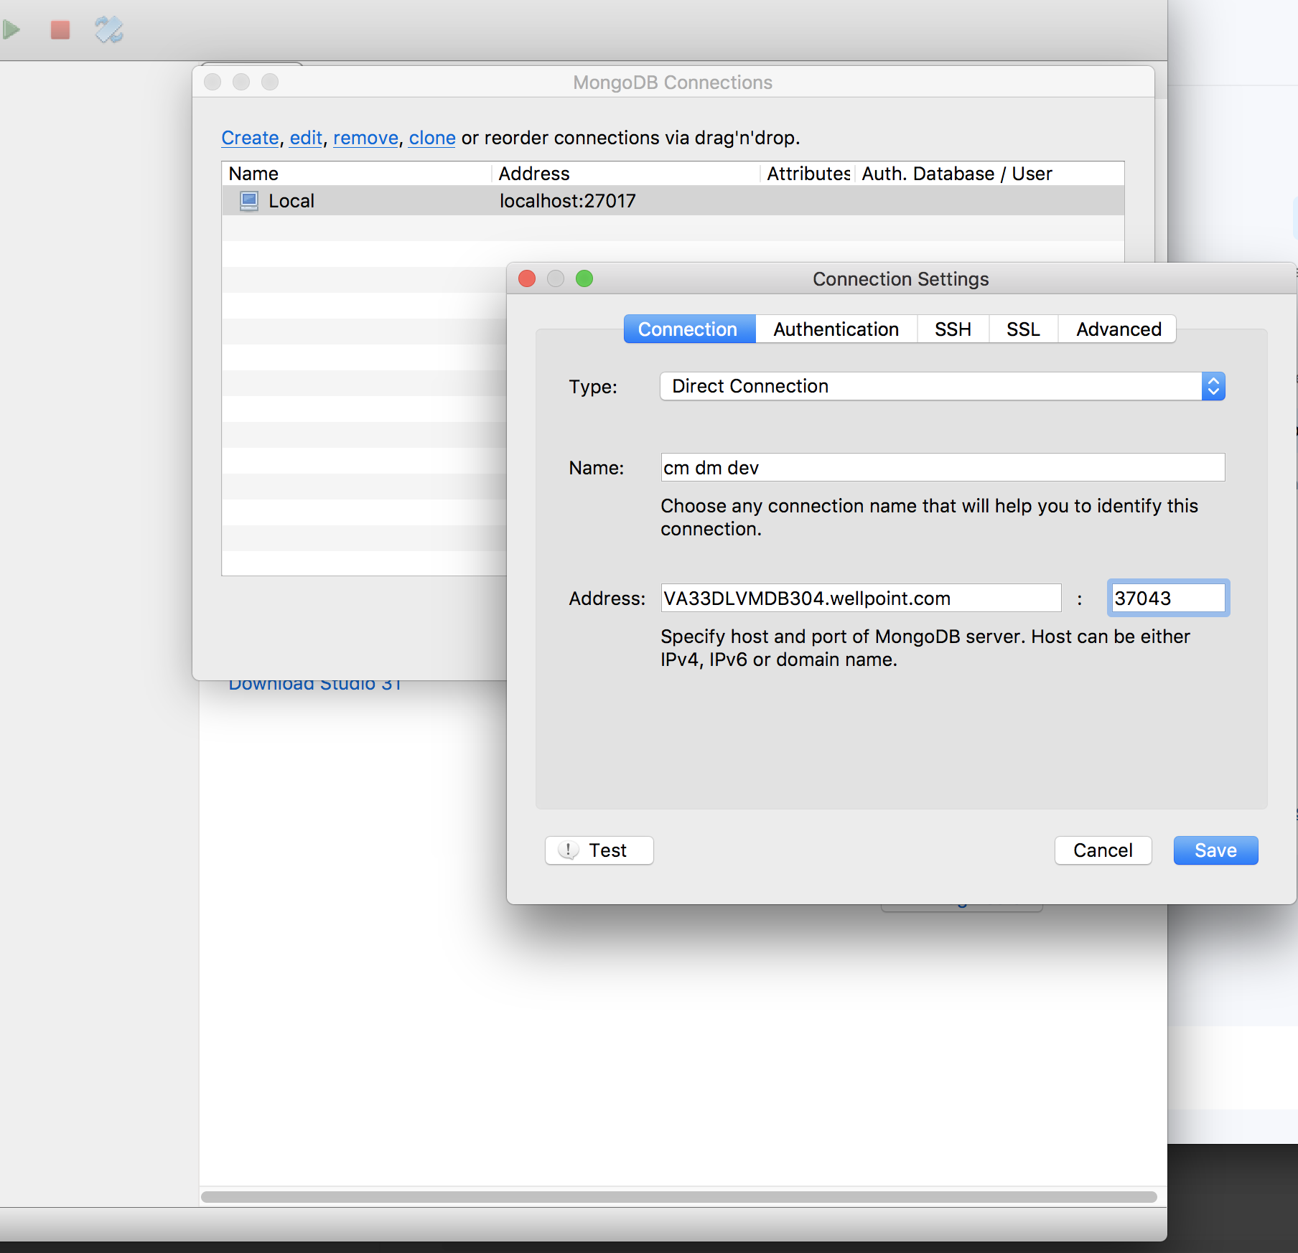
Task: Click the Address host input field
Action: (x=861, y=598)
